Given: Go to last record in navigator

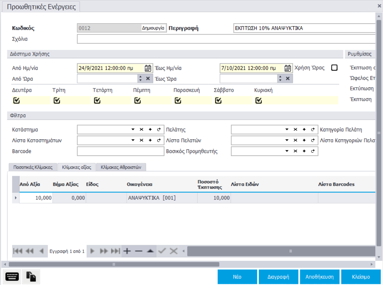Looking at the screenshot, I should [x=115, y=251].
